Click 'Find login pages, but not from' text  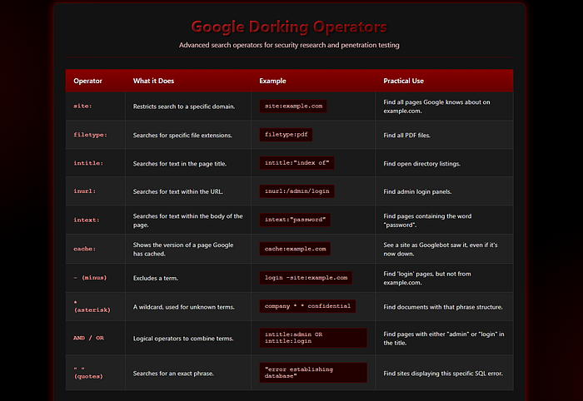coord(427,278)
